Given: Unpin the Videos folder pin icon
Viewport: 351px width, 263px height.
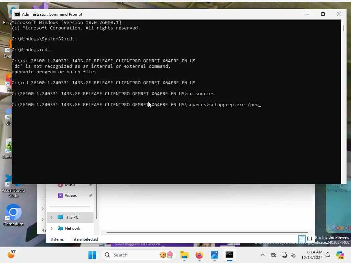Looking at the screenshot, I should tap(90, 196).
